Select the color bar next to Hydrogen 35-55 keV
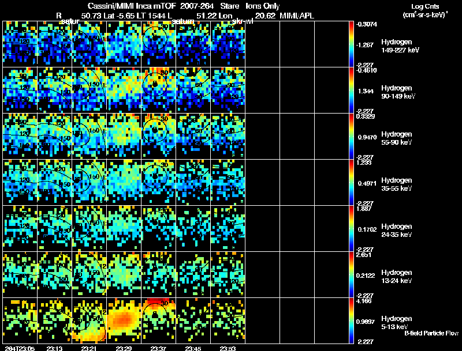 pos(351,182)
